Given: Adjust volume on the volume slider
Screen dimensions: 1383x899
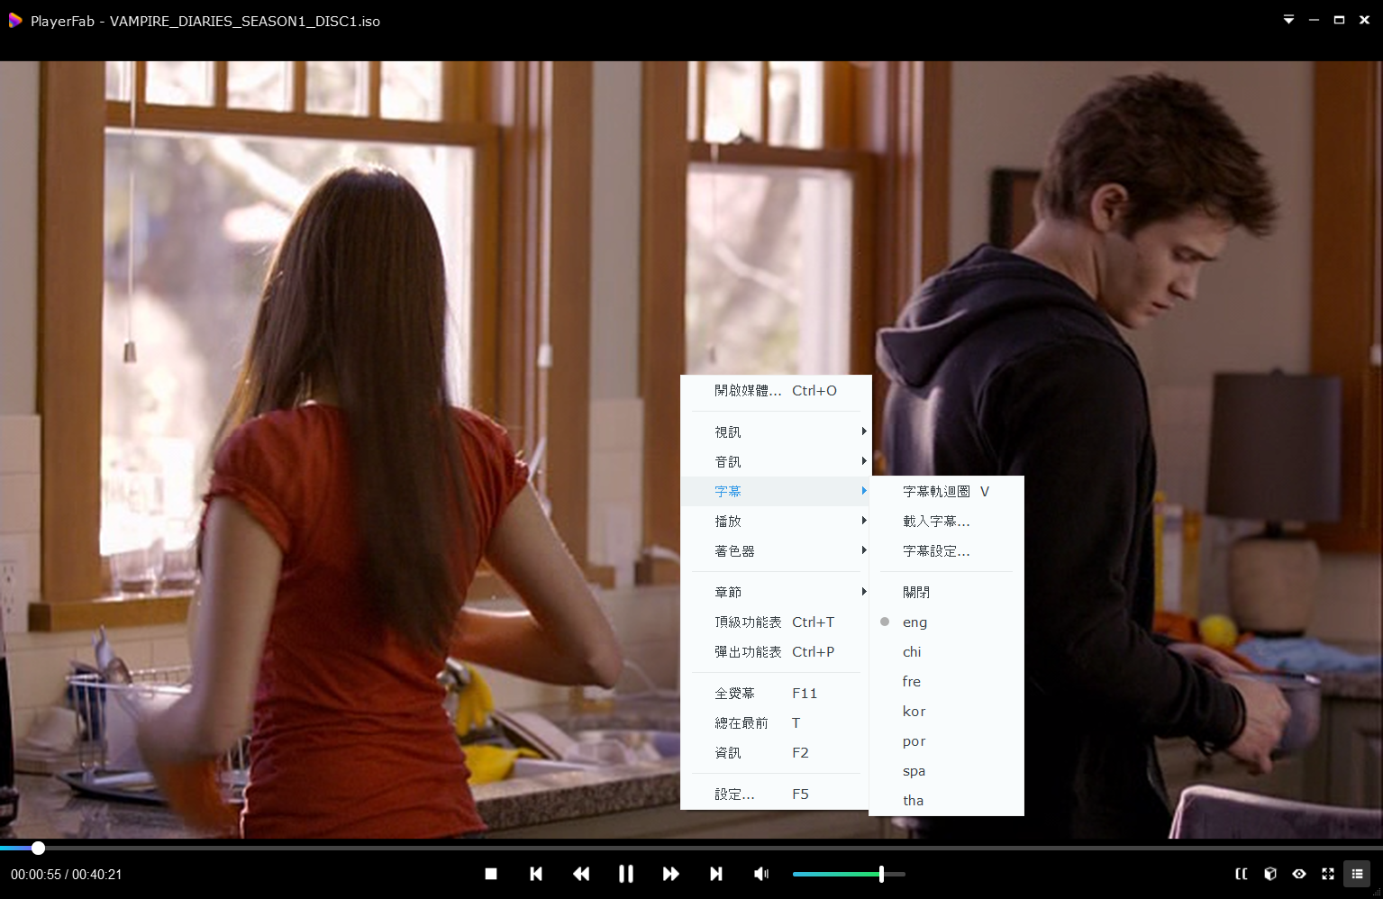Looking at the screenshot, I should click(849, 874).
